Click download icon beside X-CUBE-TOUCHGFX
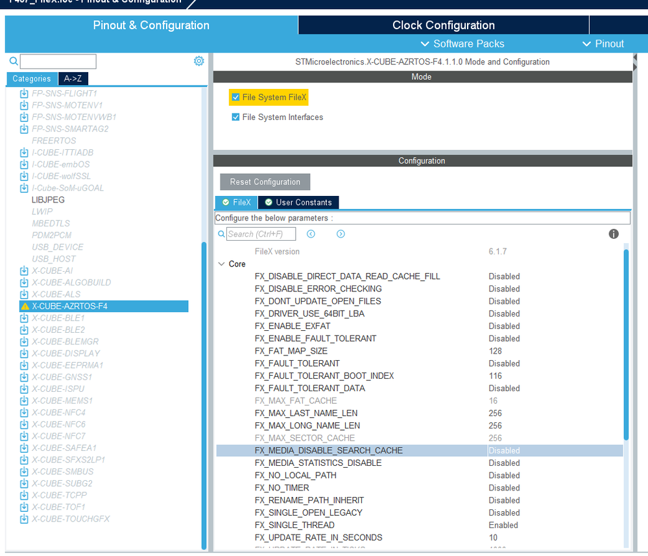 [x=24, y=519]
